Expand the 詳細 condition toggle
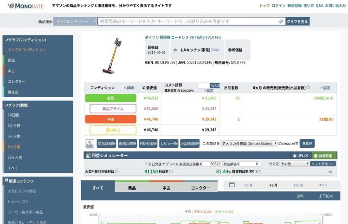 click(129, 88)
